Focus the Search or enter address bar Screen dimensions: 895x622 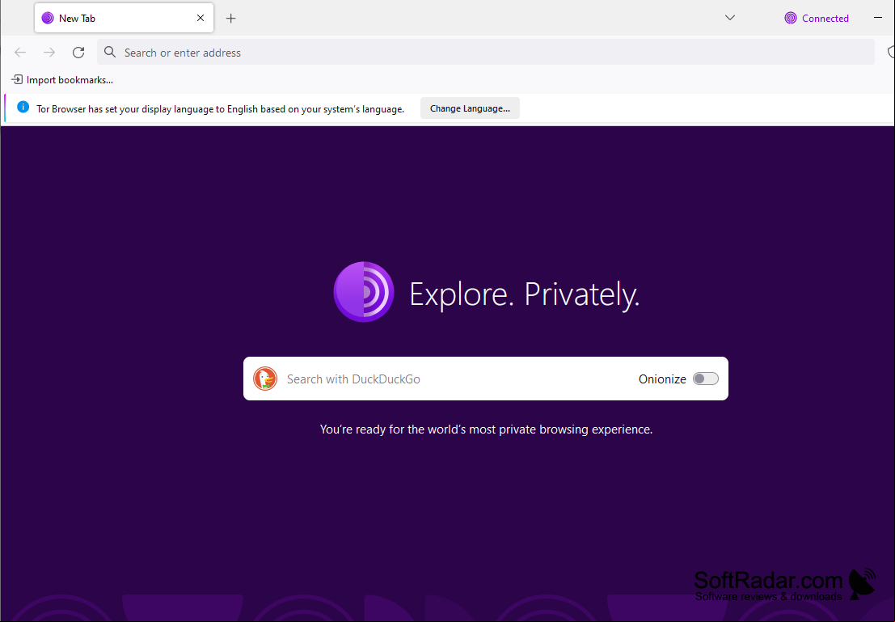click(486, 53)
